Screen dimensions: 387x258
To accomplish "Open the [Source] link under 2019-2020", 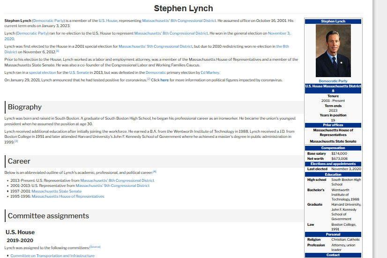I will tap(95, 247).
